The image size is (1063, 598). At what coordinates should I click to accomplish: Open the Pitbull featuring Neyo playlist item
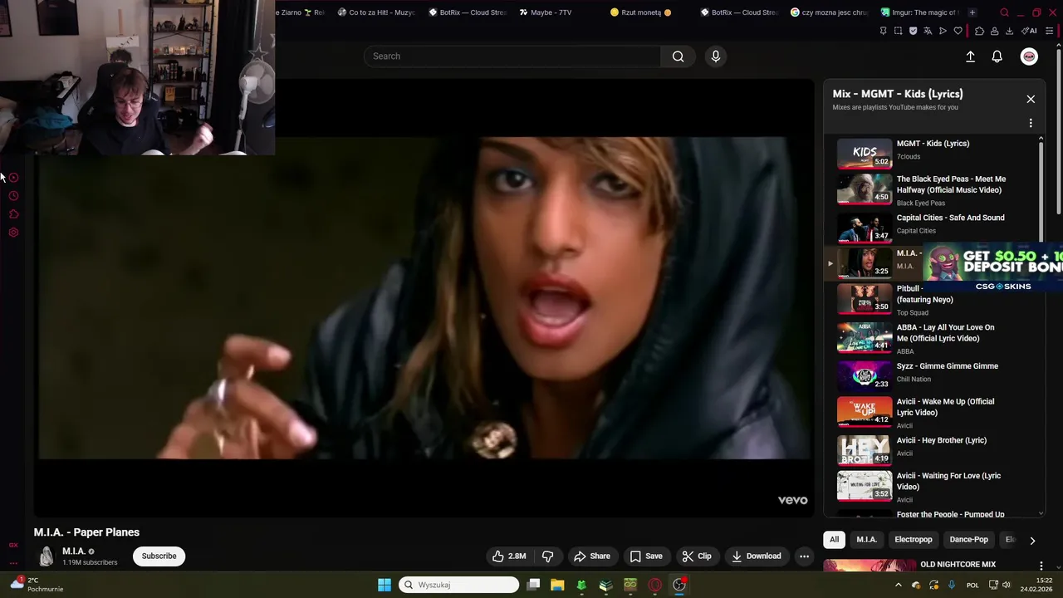pos(932,301)
